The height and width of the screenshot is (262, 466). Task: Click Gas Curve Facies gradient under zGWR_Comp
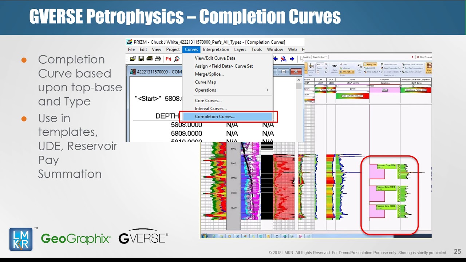click(x=416, y=90)
